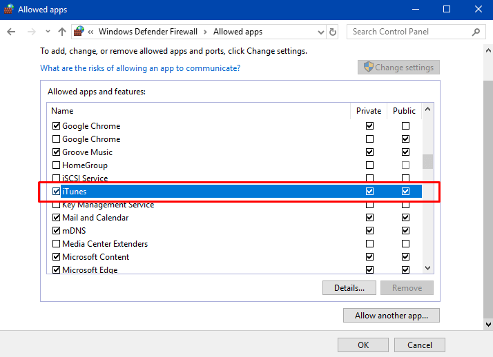
Task: Click the forward navigation arrow
Action: (32, 32)
